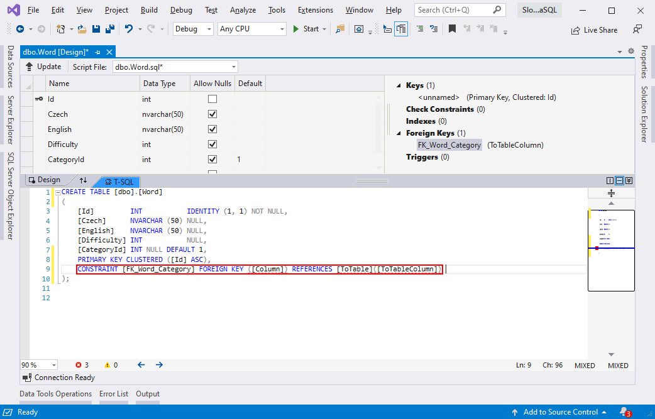The width and height of the screenshot is (655, 419).
Task: Collapse the CREATE TABLE code block
Action: coord(58,192)
